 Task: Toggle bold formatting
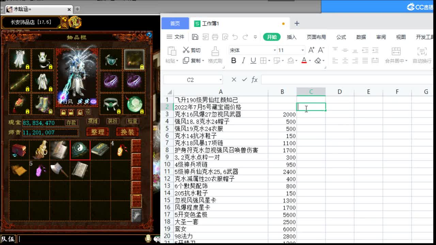coord(234,61)
